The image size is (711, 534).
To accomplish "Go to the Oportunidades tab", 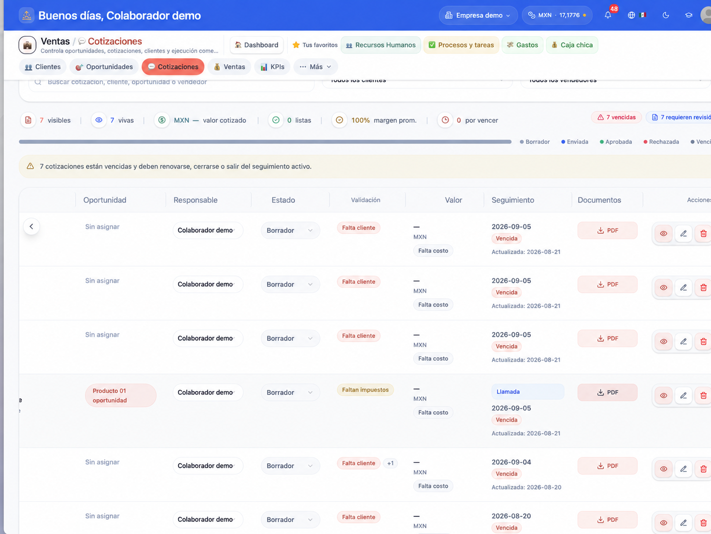I will 104,67.
